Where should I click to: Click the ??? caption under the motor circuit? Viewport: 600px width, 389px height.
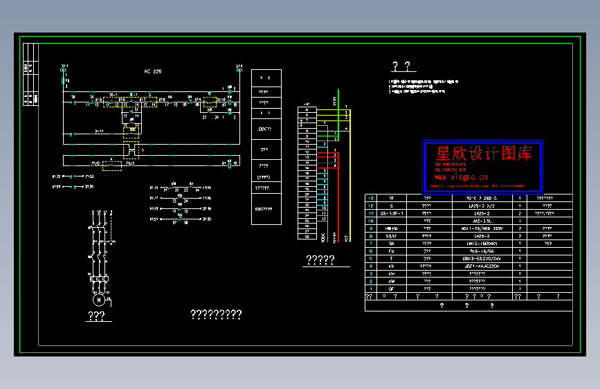(96, 316)
